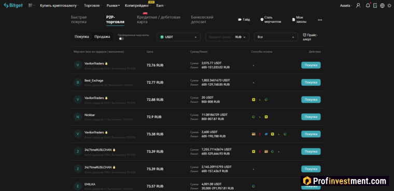This screenshot has width=394, height=191.
Task: Open the Гайд link
Action: click(x=244, y=20)
